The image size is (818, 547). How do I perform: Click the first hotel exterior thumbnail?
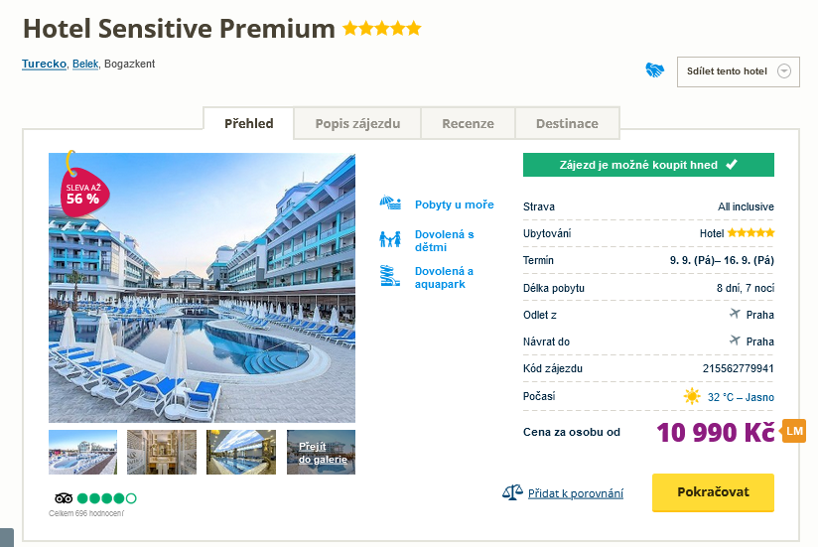click(82, 452)
